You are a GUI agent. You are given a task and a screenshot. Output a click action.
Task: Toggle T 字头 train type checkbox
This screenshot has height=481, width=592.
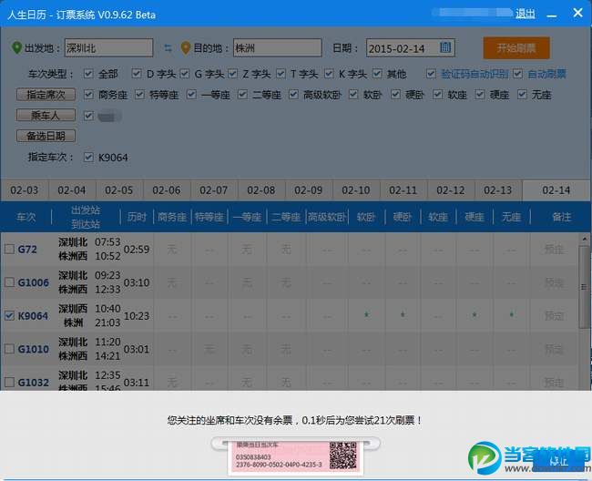(x=281, y=73)
